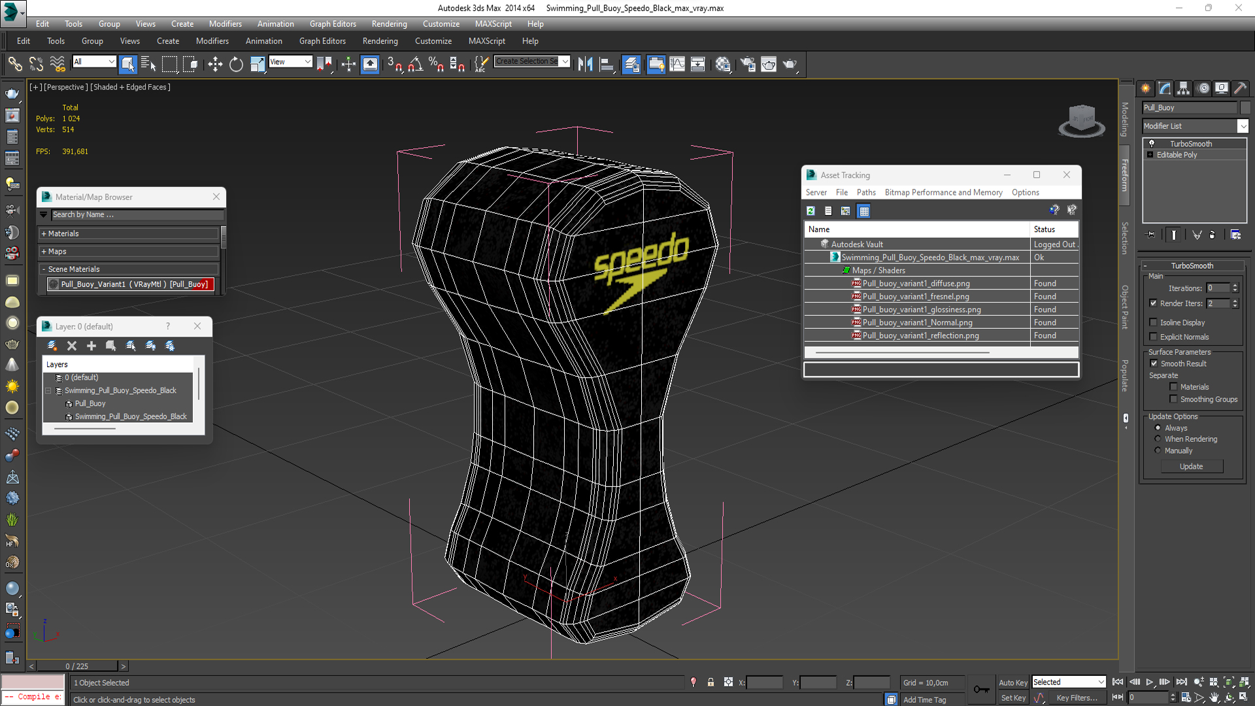Click the Link selection tool
Image resolution: width=1255 pixels, height=706 pixels.
pyautogui.click(x=14, y=64)
